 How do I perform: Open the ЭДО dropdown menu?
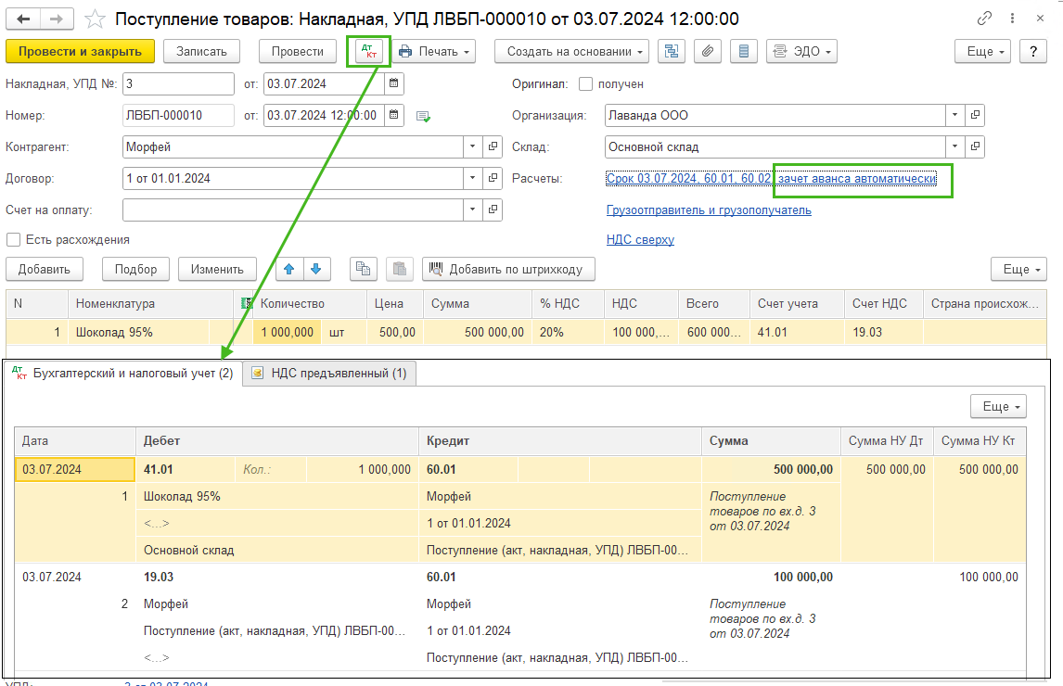(x=802, y=52)
